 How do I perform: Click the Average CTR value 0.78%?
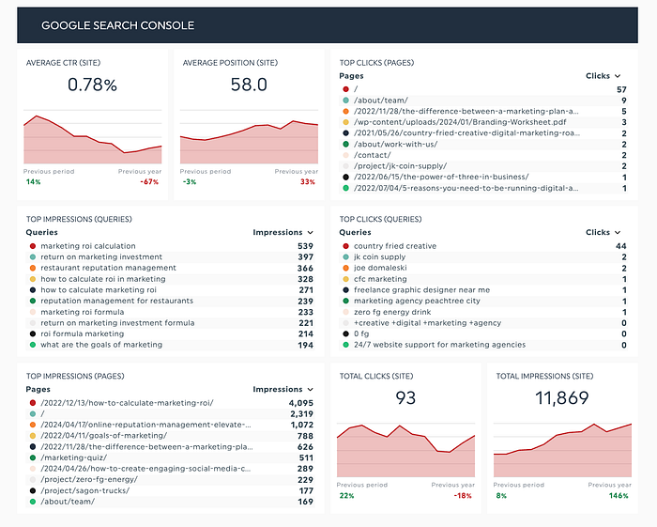pos(92,85)
